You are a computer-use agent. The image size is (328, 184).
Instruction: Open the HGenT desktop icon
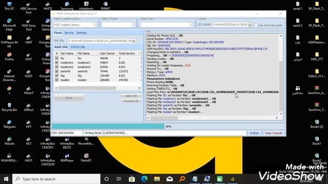tap(29, 90)
